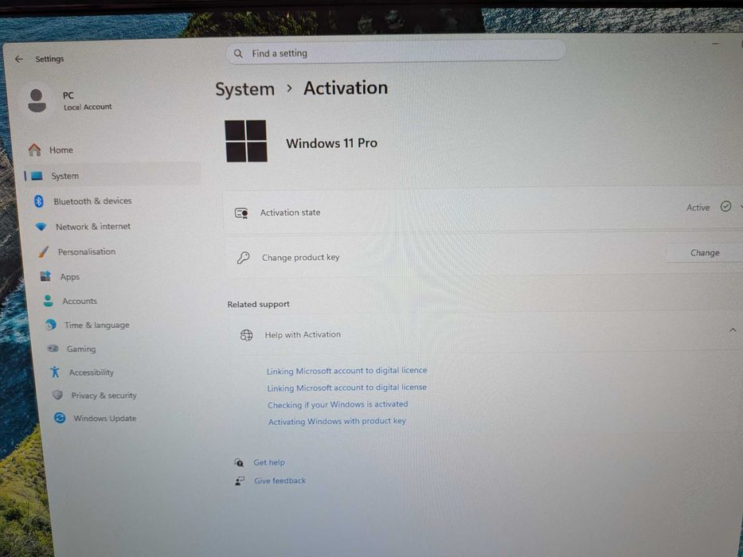This screenshot has height=557, width=743.
Task: Open Windows Update page
Action: coord(105,419)
